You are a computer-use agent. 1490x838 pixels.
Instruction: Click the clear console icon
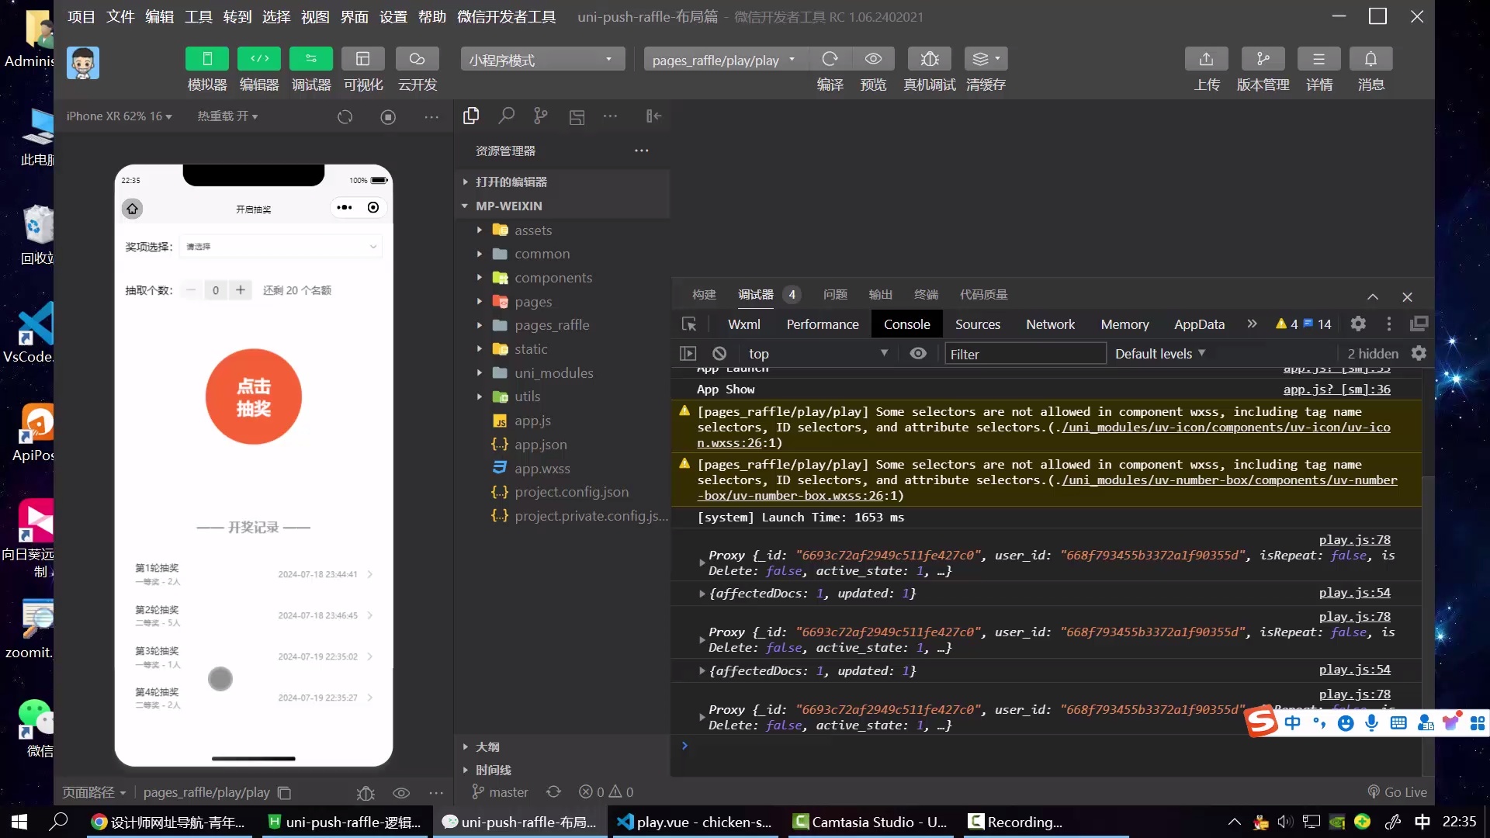719,354
